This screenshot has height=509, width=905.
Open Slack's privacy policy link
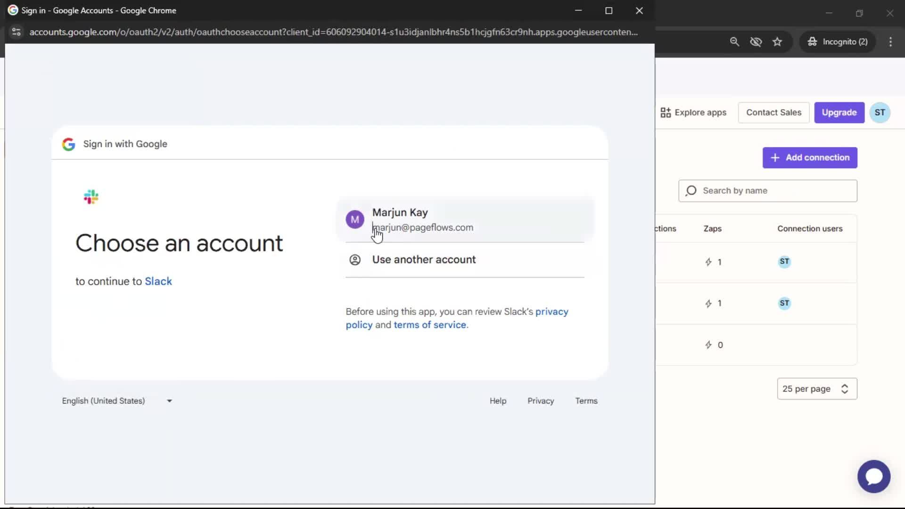457,318
